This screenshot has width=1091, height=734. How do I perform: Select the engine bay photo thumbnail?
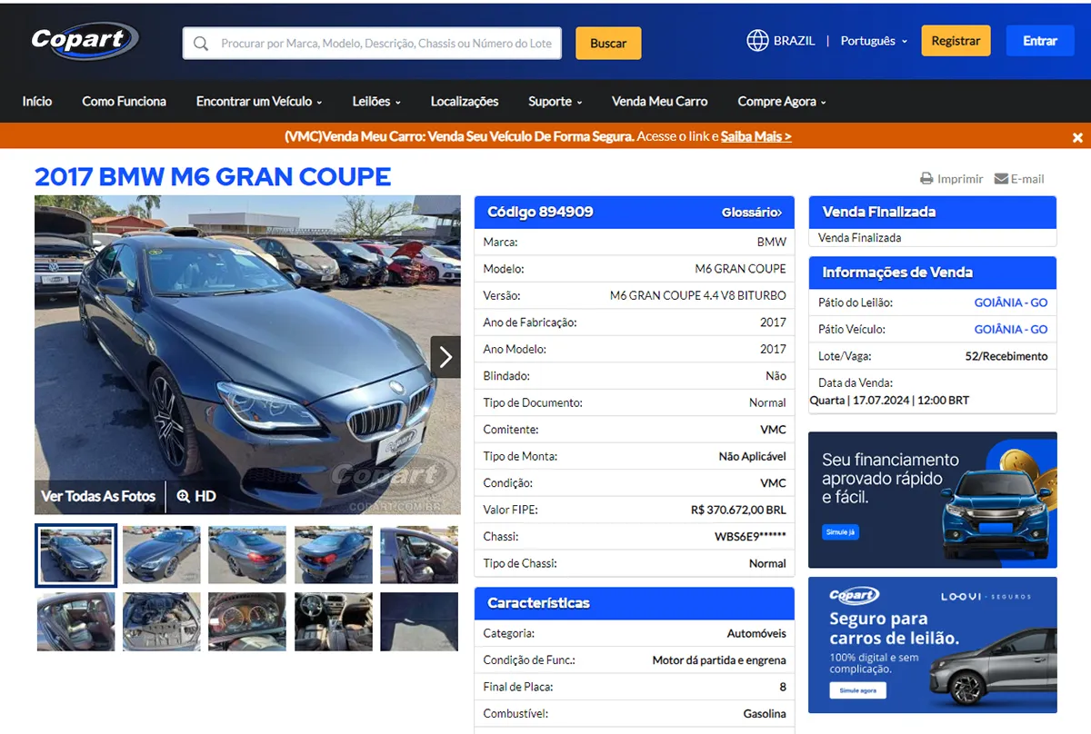[162, 621]
